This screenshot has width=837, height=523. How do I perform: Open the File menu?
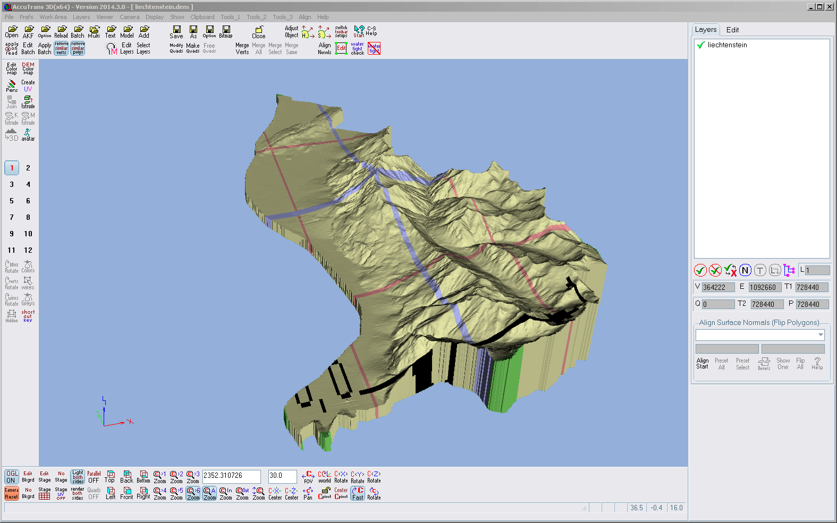[10, 17]
